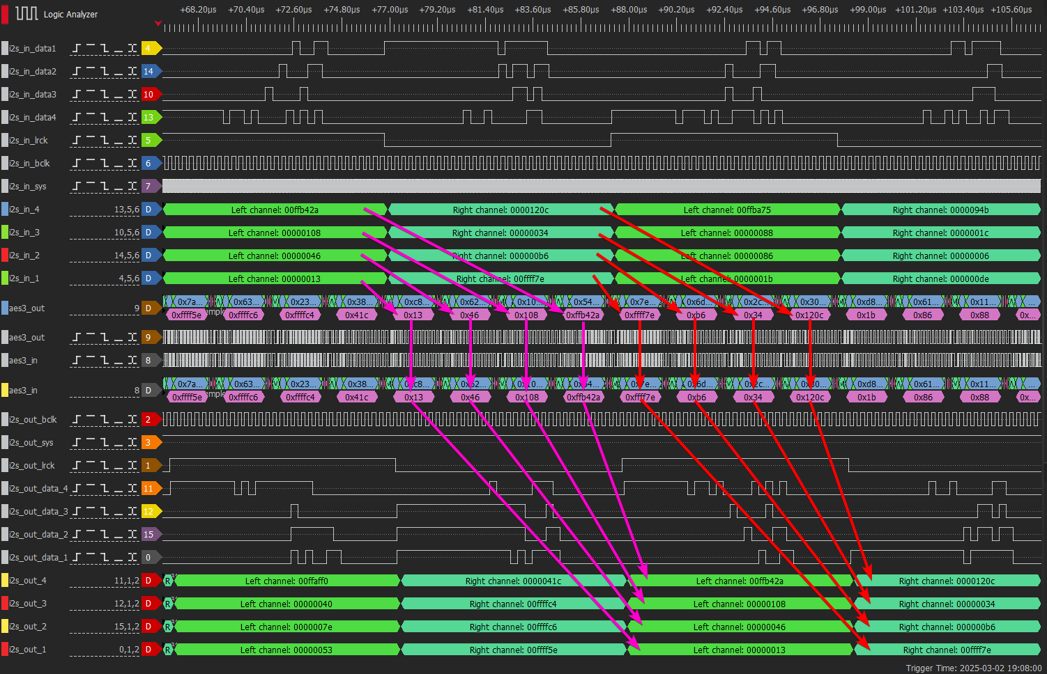Select the i2s_out_sys channel label
The height and width of the screenshot is (674, 1047).
(31, 443)
